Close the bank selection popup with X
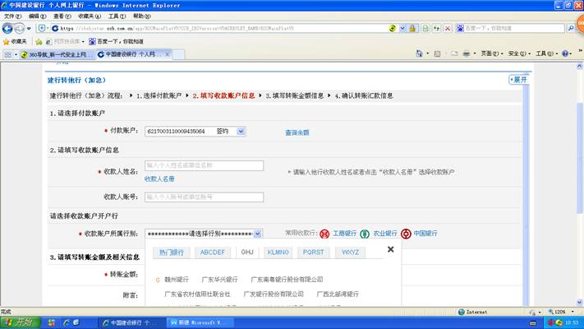Viewport: 584px width, 329px height. click(x=390, y=249)
